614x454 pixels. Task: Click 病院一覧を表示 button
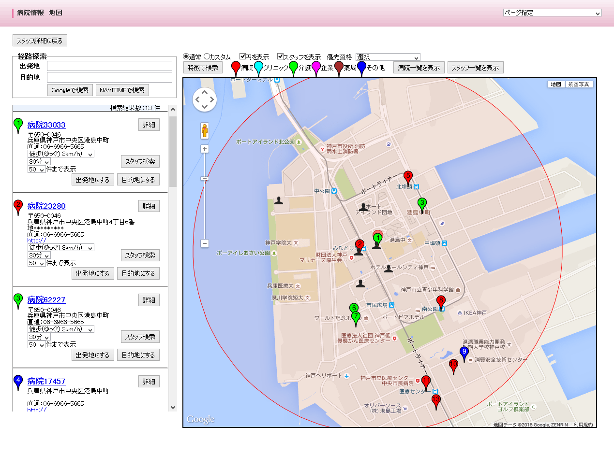click(x=419, y=68)
